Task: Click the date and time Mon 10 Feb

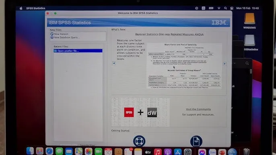Action: 247,8
